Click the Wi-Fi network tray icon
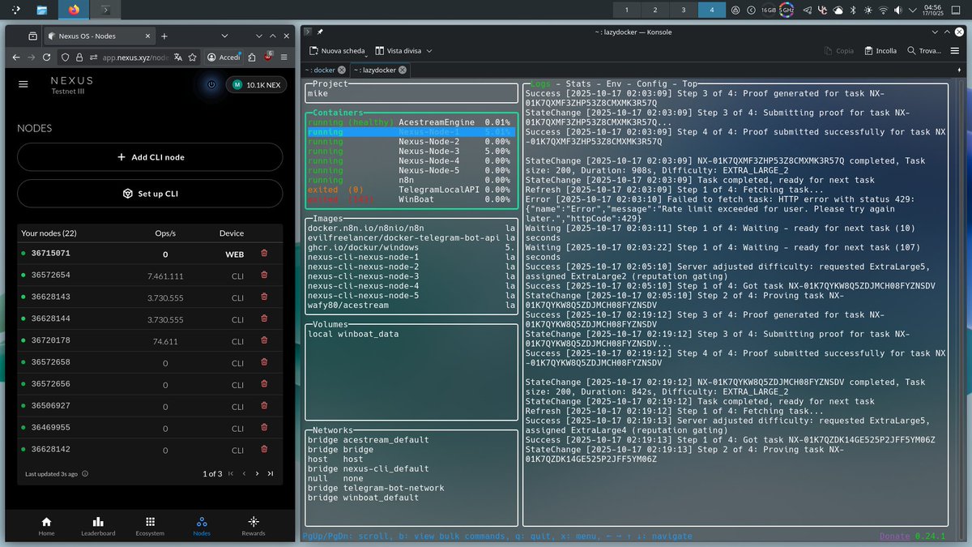 click(x=884, y=10)
